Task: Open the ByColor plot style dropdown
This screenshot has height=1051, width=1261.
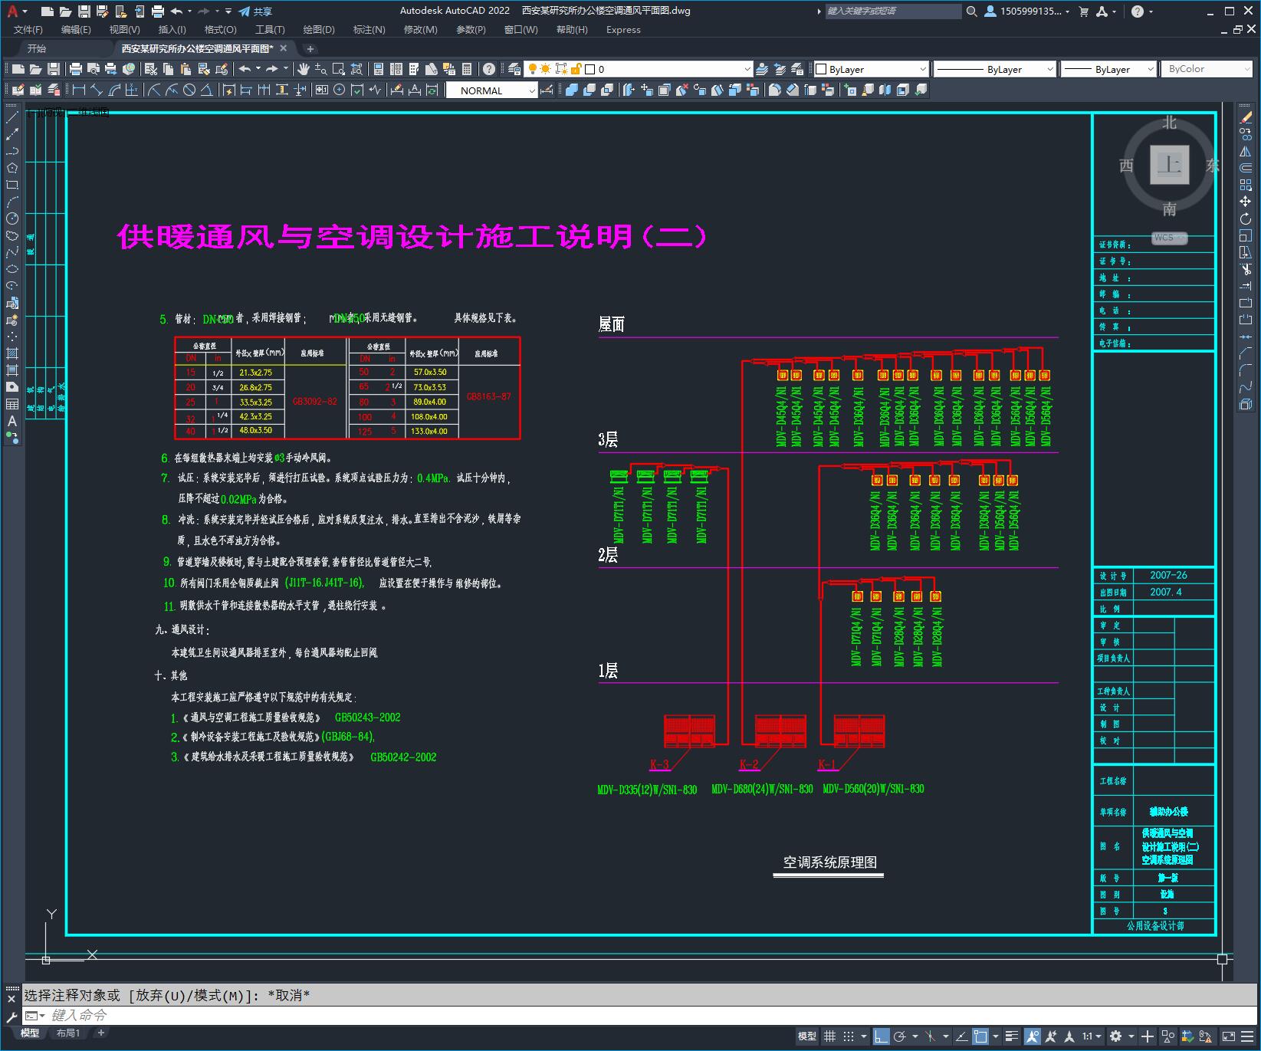Action: (x=1207, y=69)
